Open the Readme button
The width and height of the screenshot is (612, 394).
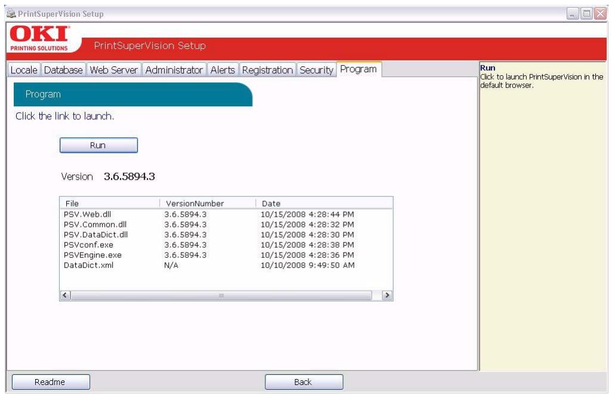[51, 382]
